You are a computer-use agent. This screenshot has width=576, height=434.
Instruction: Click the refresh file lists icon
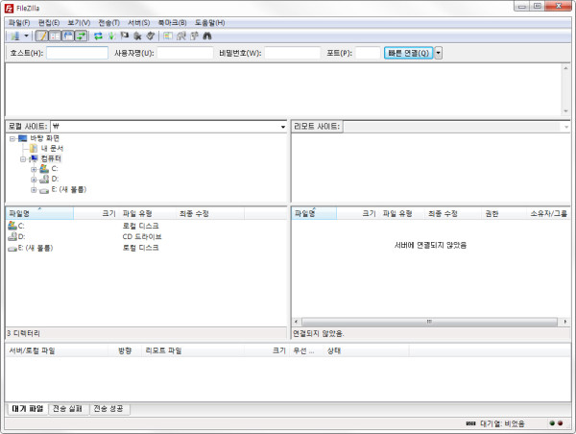(x=98, y=36)
